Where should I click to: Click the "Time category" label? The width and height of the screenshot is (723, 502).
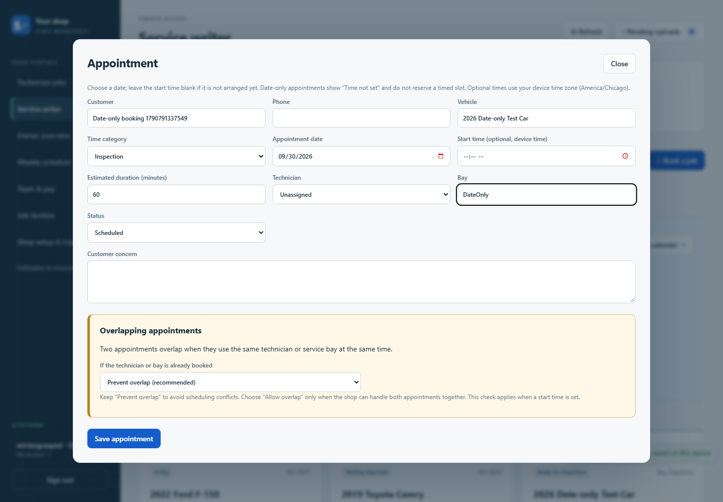click(x=107, y=139)
